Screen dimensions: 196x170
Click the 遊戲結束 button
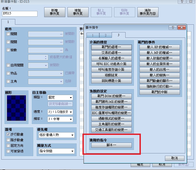(111, 75)
